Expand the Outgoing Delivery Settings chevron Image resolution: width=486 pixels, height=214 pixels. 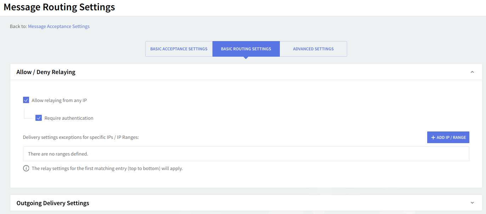point(472,203)
